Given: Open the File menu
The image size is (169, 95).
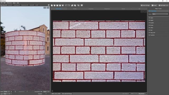Looking at the screenshot, I should (x=2, y=3).
